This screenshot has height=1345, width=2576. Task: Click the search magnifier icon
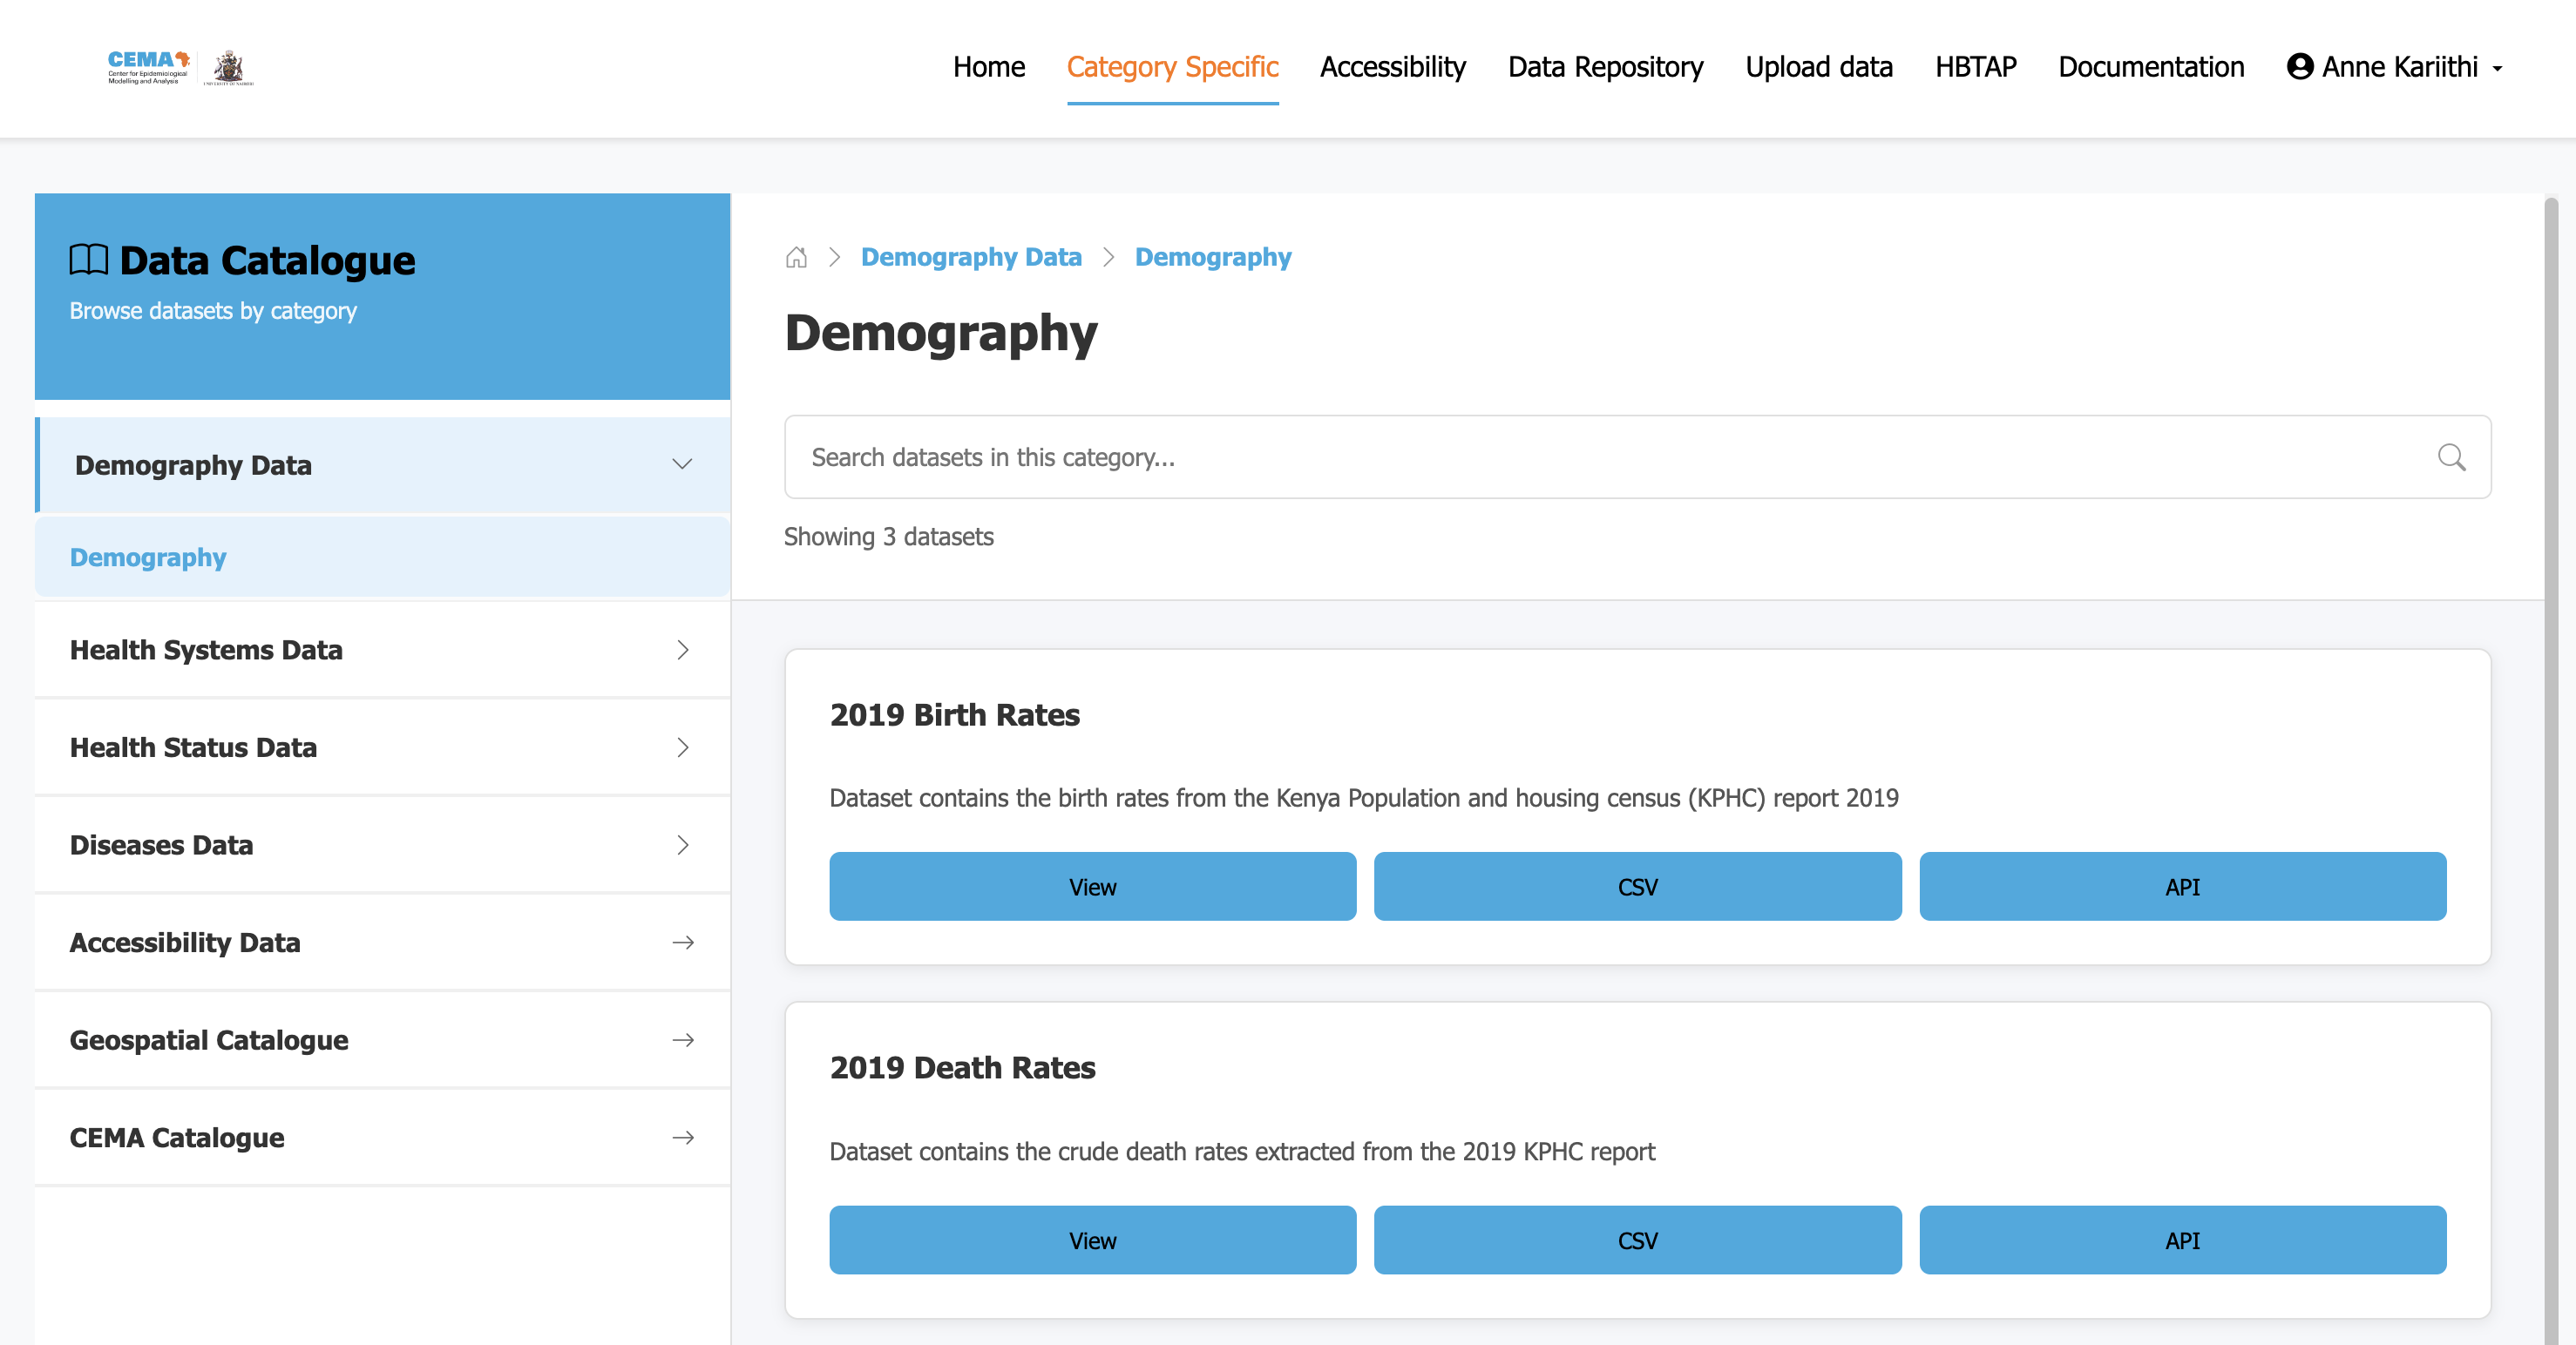(x=2451, y=456)
